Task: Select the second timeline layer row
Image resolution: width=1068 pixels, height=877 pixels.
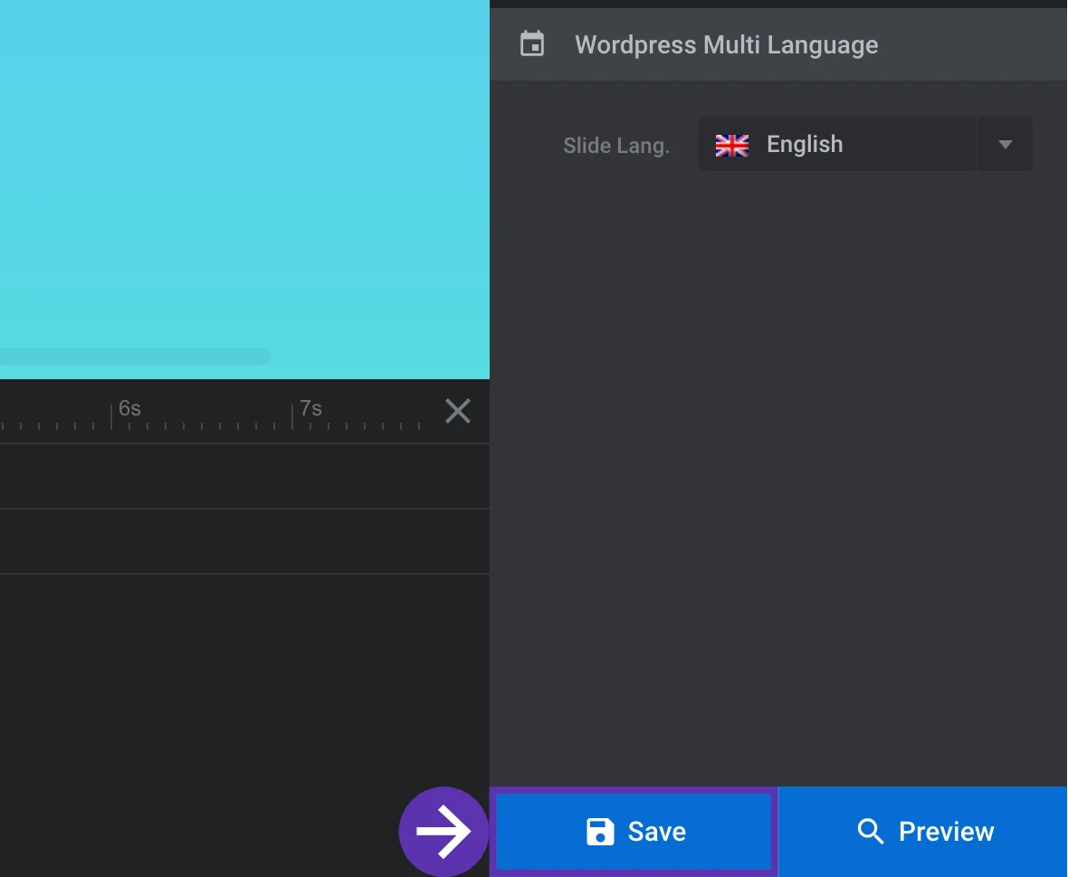Action: coord(244,541)
